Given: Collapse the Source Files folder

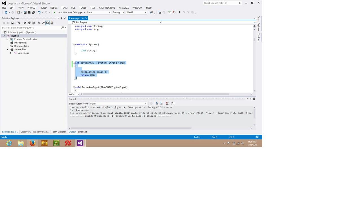Looking at the screenshot, I should tap(7, 50).
